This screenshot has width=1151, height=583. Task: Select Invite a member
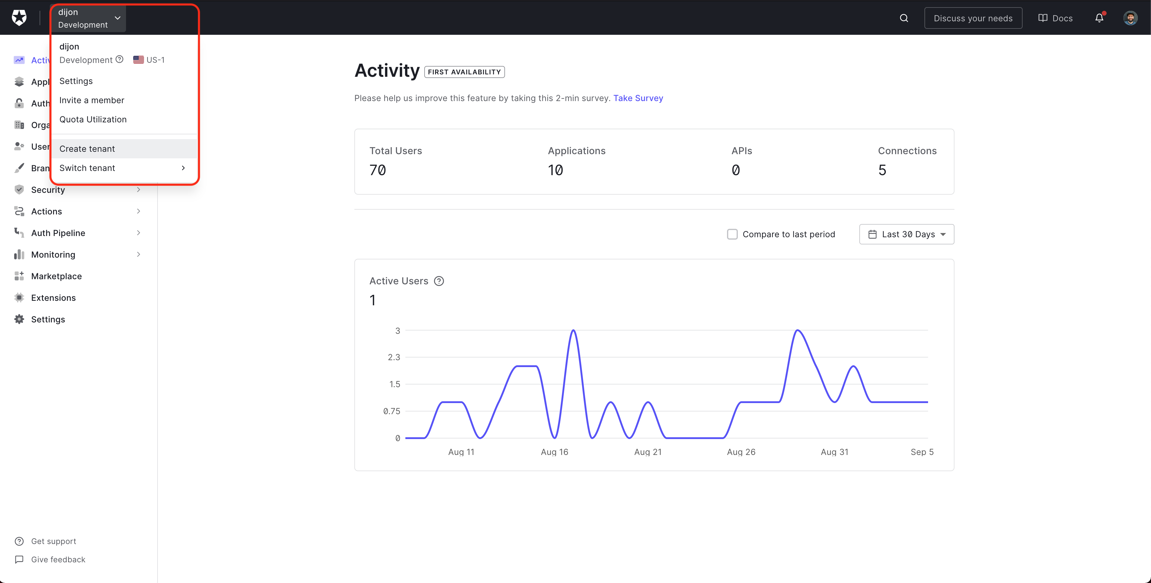(x=124, y=100)
